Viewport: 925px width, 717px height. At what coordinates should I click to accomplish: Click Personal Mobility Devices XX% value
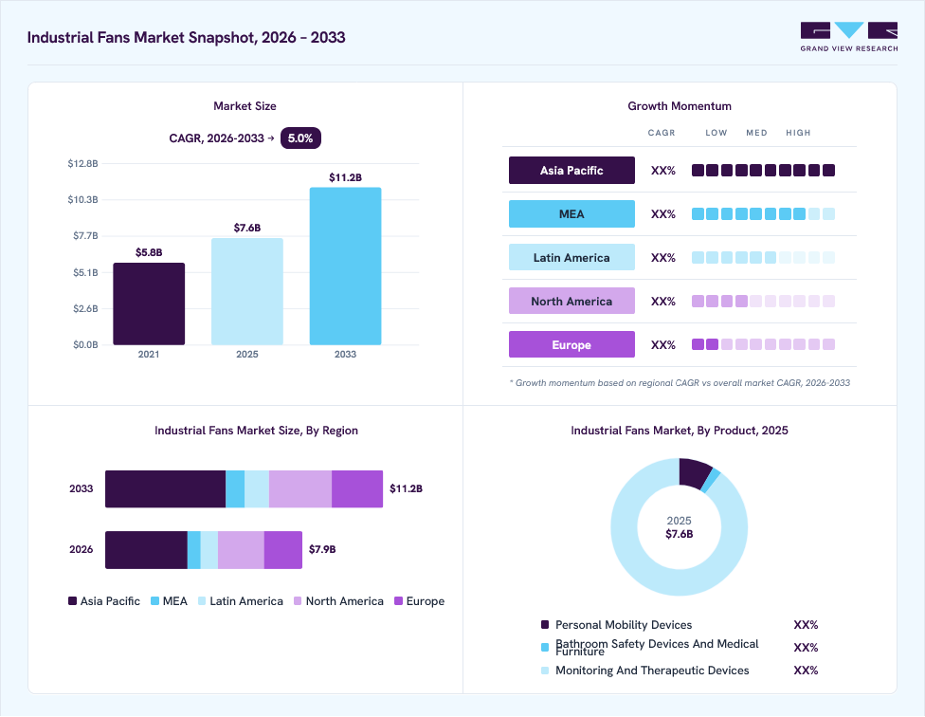click(806, 625)
